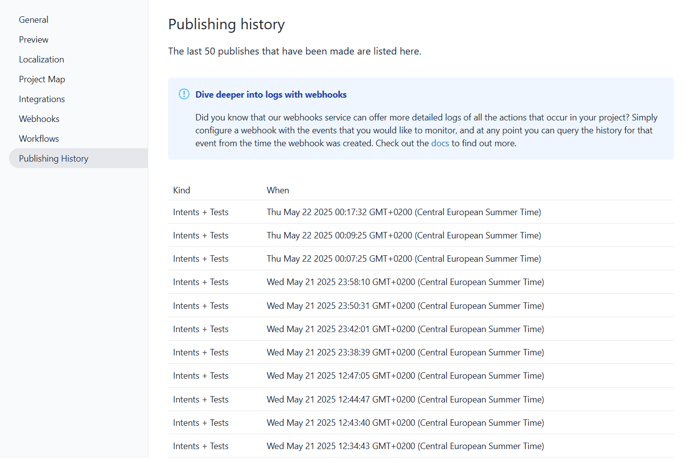The image size is (687, 459).
Task: Open the General settings section
Action: point(34,20)
